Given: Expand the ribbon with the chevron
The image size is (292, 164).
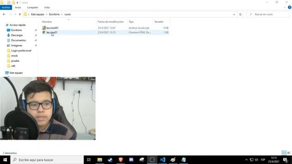Looking at the screenshot, I should (x=285, y=7).
